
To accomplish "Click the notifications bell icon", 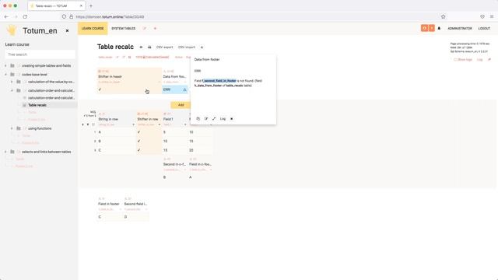I will (x=439, y=29).
